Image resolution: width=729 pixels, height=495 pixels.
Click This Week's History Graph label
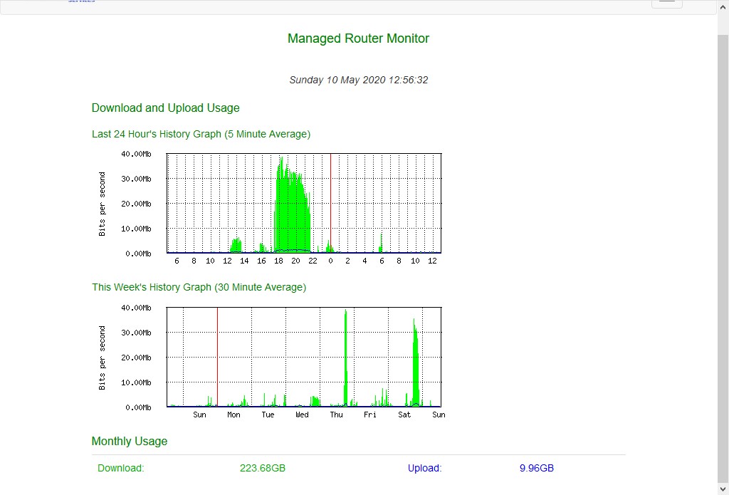pos(199,288)
